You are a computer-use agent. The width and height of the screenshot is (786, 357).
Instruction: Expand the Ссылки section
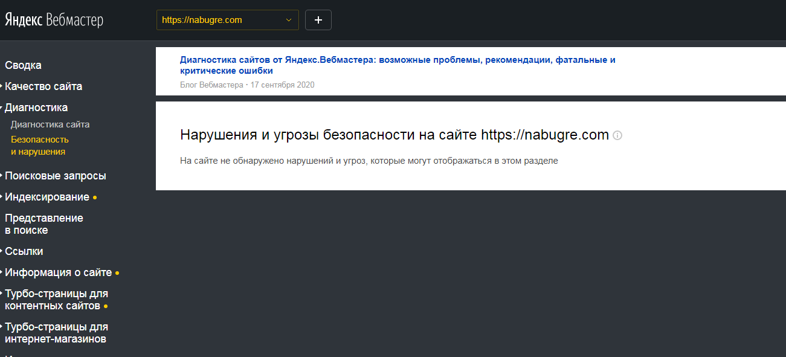pyautogui.click(x=24, y=251)
